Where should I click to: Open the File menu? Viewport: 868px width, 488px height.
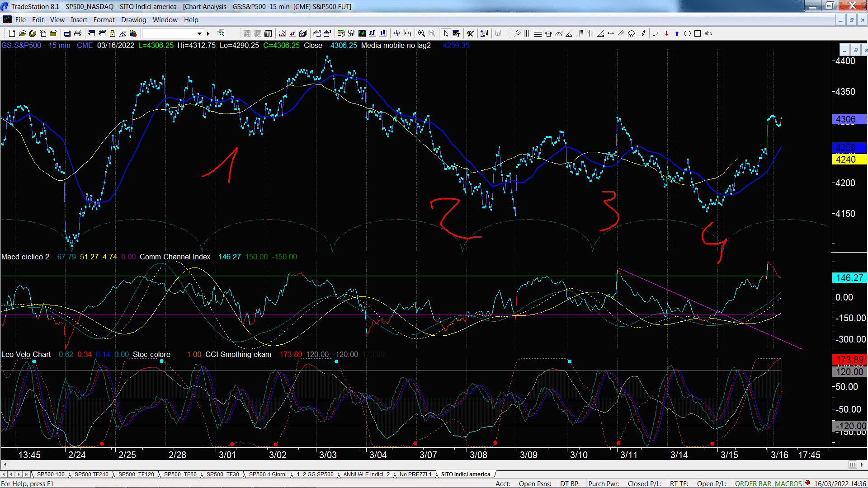[x=20, y=20]
